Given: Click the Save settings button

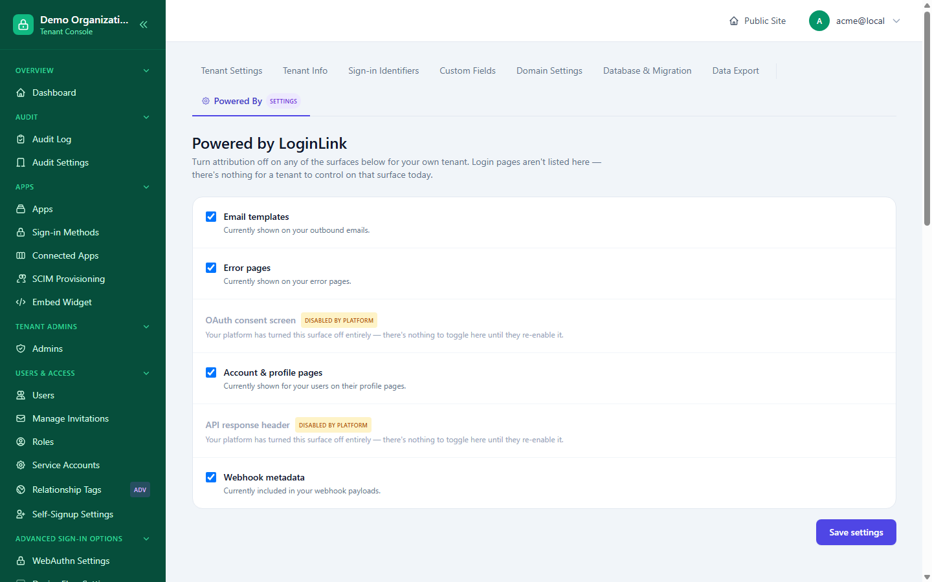Looking at the screenshot, I should point(856,532).
